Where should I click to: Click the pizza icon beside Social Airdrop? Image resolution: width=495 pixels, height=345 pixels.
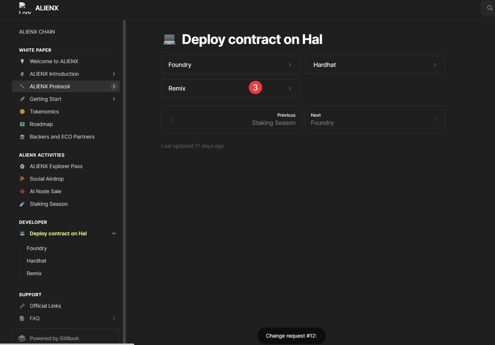(x=22, y=179)
